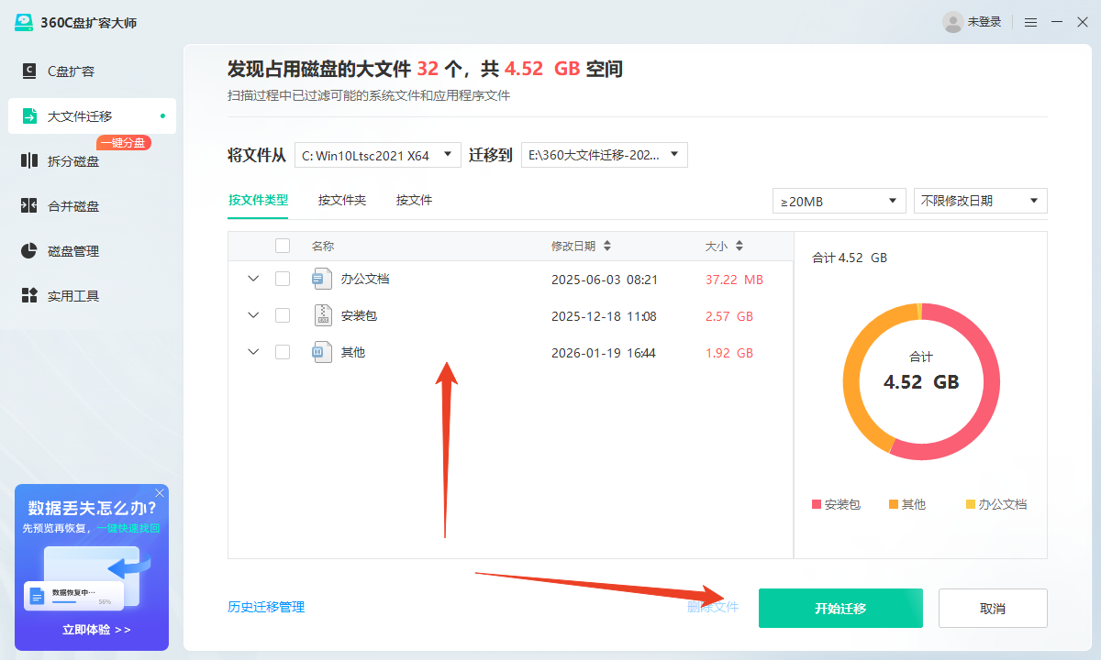Sort files by 大小 column
Image resolution: width=1101 pixels, height=660 pixels.
click(723, 246)
